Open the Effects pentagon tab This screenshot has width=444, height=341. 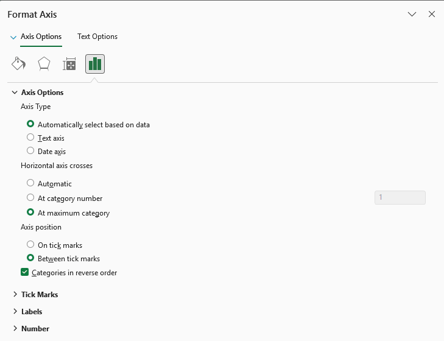(x=44, y=64)
